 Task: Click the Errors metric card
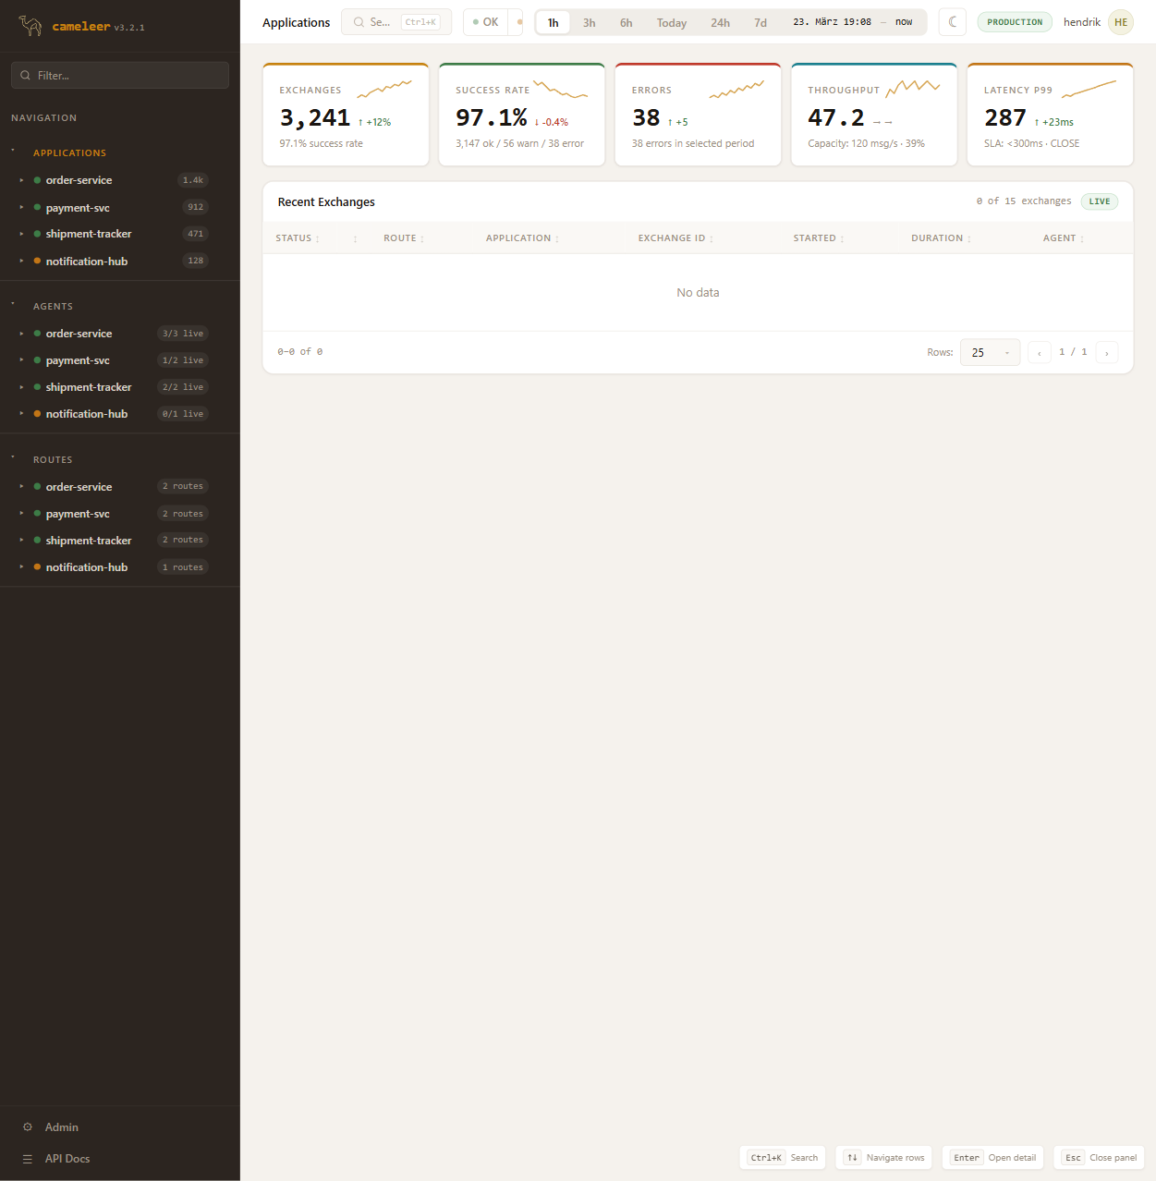[698, 116]
